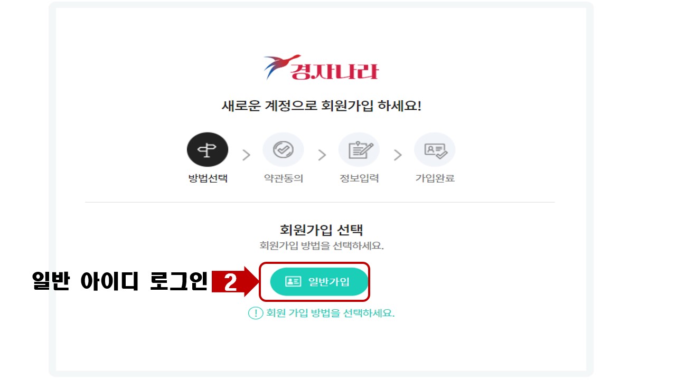The image size is (676, 380).
Task: Select the 약관동의 checkmark step icon
Action: (283, 150)
